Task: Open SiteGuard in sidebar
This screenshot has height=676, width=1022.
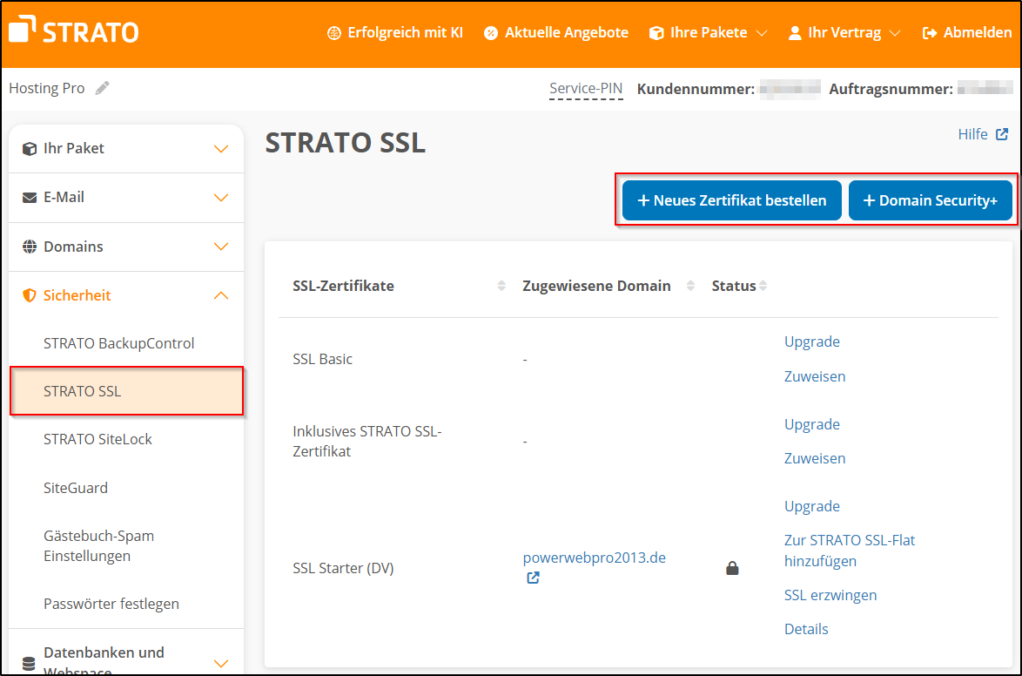Action: pos(76,488)
